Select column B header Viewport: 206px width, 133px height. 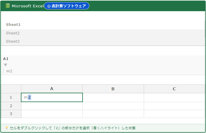[x=113, y=89]
